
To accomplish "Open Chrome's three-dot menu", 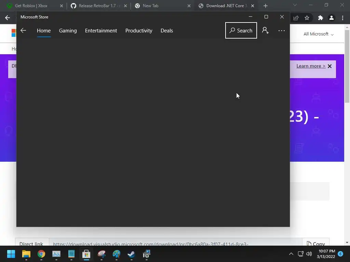I will point(342,18).
